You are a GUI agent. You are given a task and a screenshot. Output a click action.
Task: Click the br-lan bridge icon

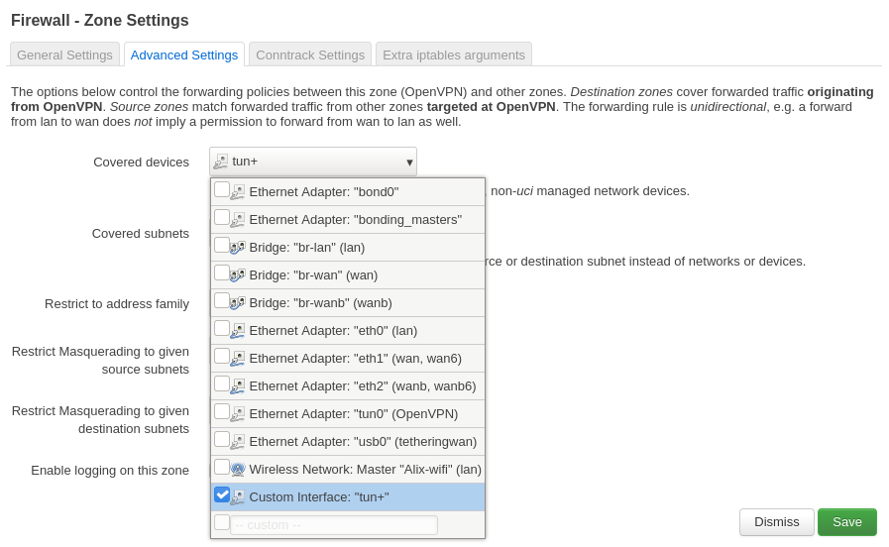coord(238,248)
